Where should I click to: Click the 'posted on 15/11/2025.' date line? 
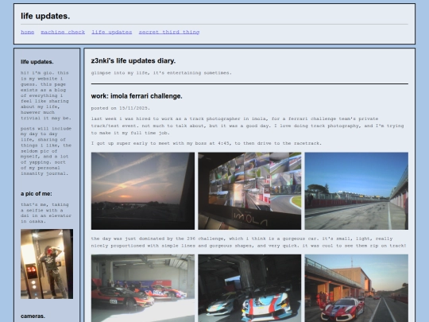click(x=121, y=108)
